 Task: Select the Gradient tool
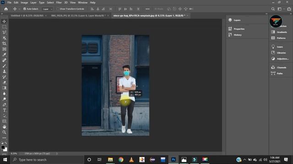pos(4,88)
